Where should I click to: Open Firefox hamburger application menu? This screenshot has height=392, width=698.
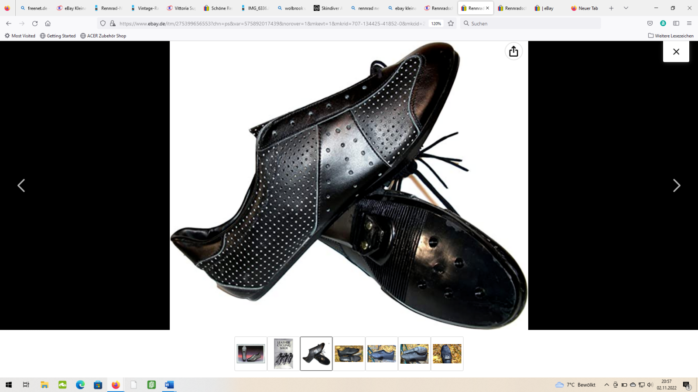[x=689, y=24]
